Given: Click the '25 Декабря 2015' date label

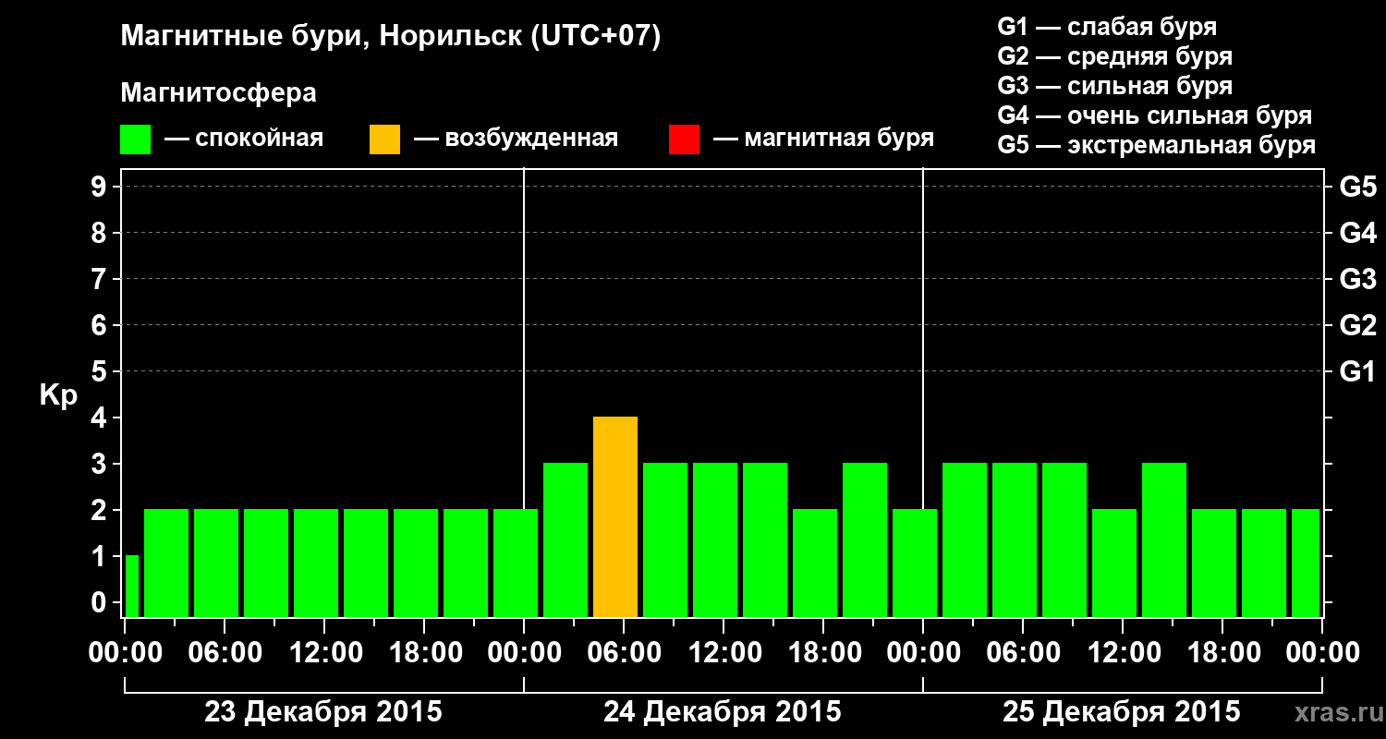Looking at the screenshot, I should click(1122, 712).
